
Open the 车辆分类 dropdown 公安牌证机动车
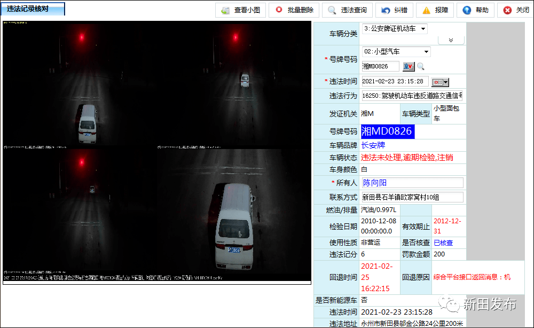coord(395,29)
